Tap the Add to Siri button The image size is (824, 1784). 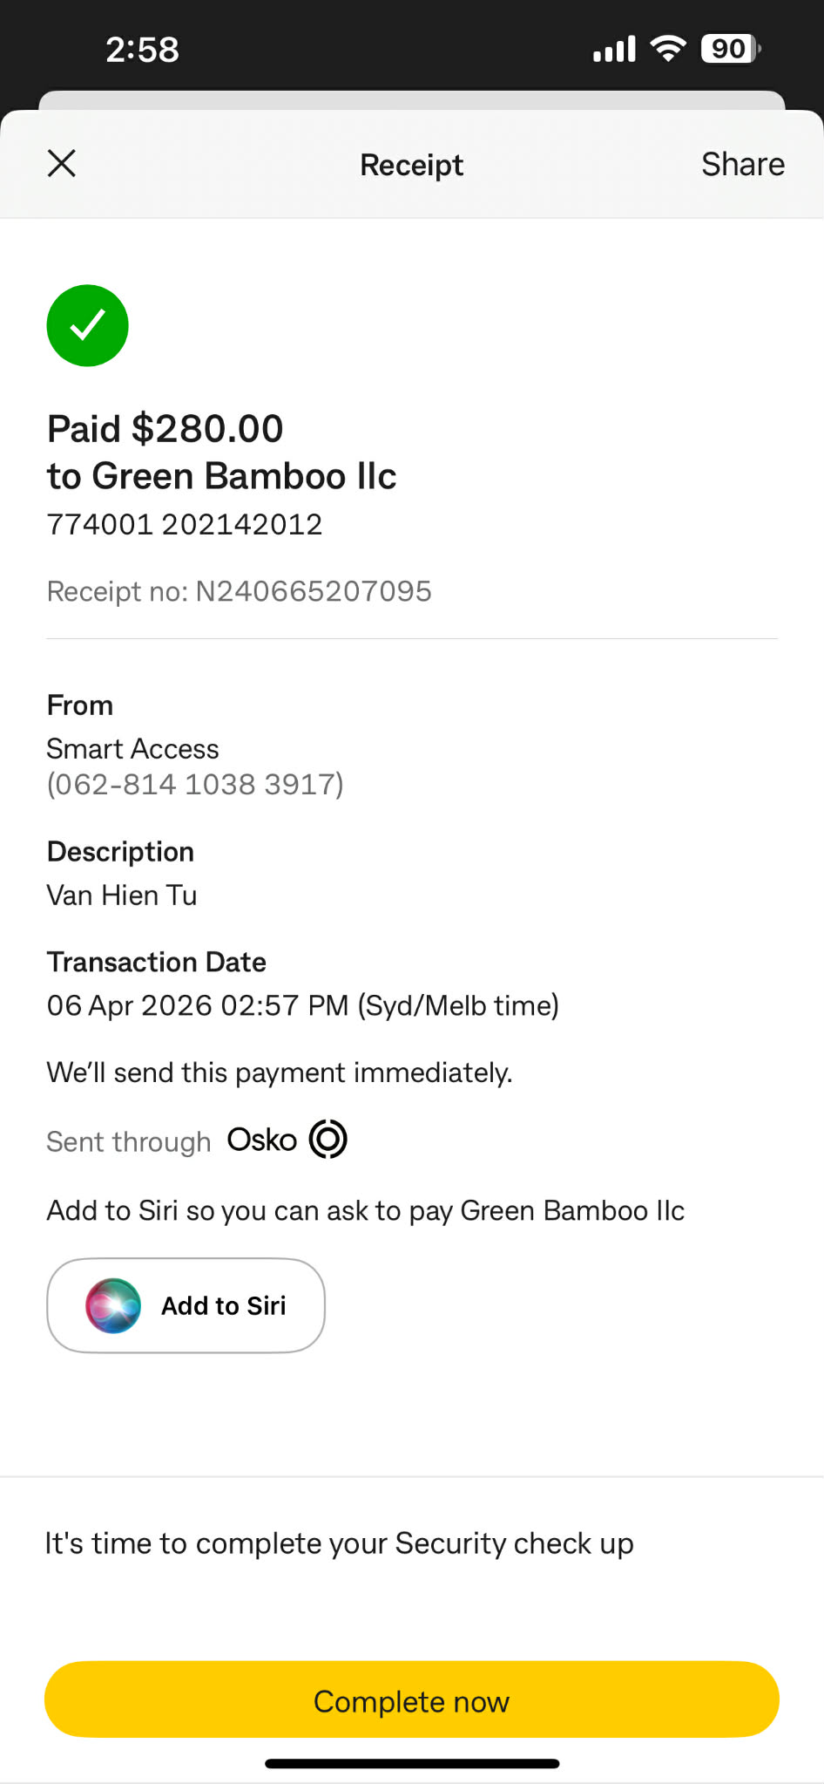click(186, 1305)
